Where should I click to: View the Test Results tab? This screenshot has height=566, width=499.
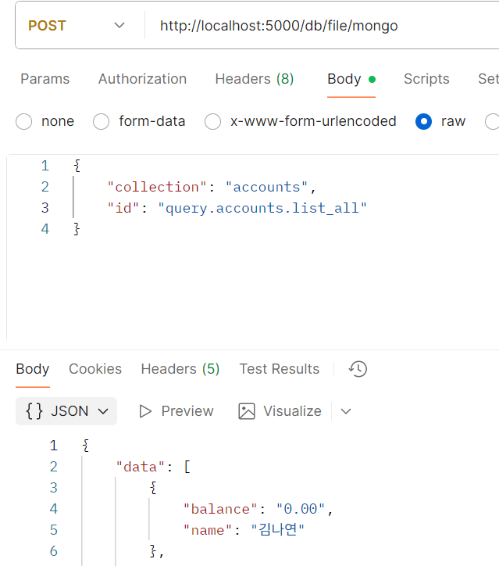click(280, 369)
